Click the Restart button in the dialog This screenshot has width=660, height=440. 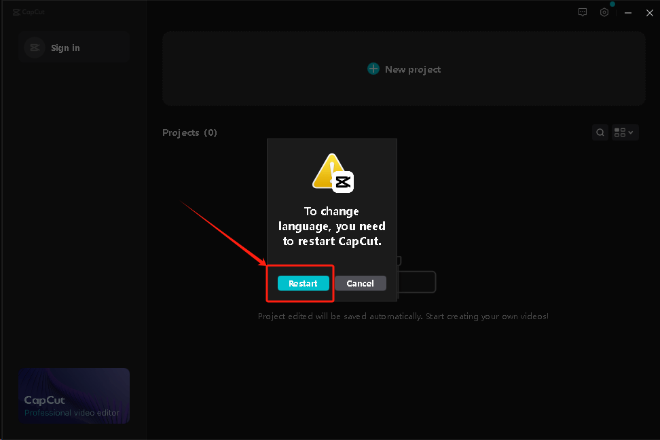point(303,283)
